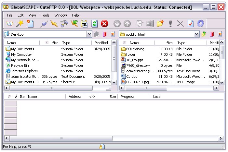Refresh the listing with green arrows icon
This screenshot has height=152, width=228.
coord(95,24)
